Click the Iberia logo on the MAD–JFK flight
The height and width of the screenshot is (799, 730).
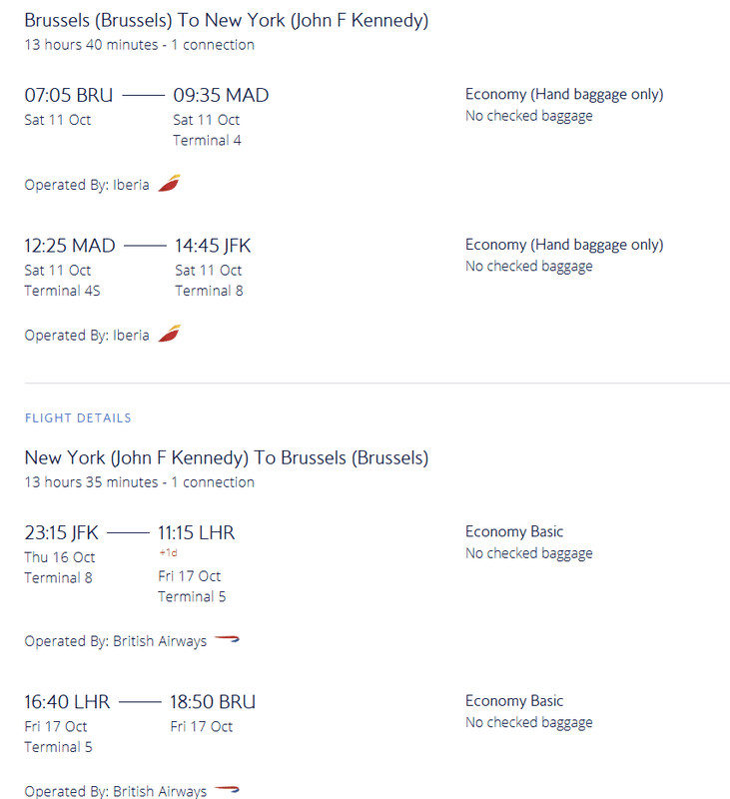[x=169, y=334]
